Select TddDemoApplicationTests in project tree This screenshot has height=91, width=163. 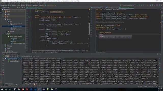tap(18, 43)
